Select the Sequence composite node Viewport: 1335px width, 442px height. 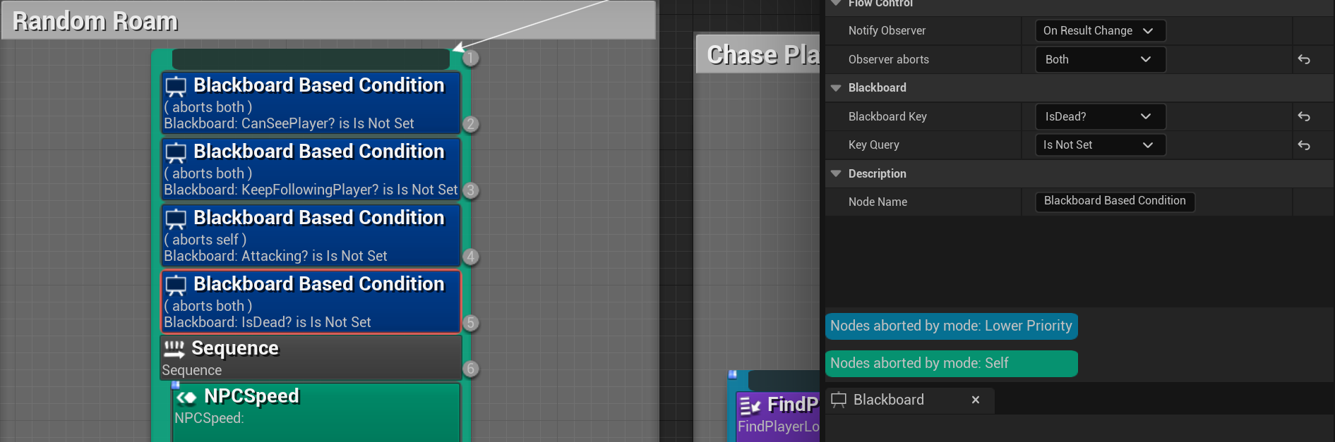[x=311, y=358]
